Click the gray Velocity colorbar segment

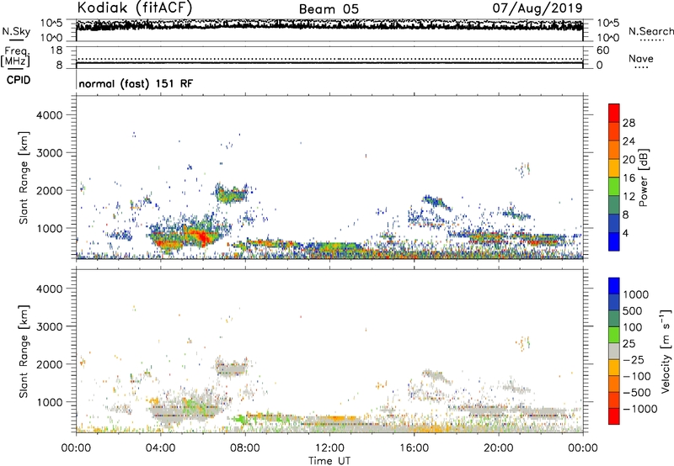(x=614, y=351)
